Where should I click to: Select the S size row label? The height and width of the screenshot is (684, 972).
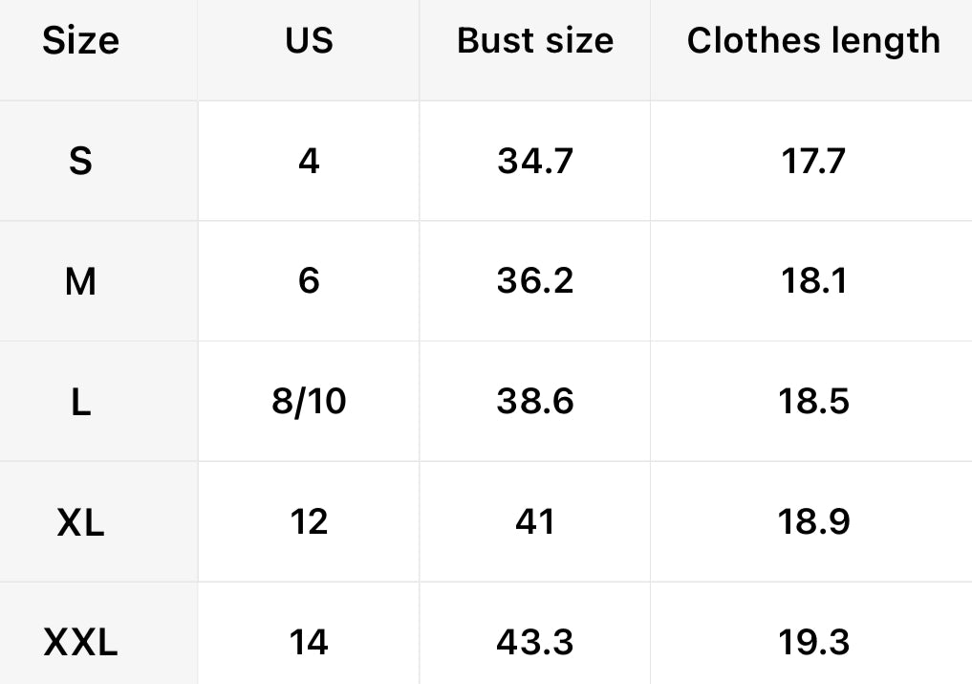click(x=81, y=162)
